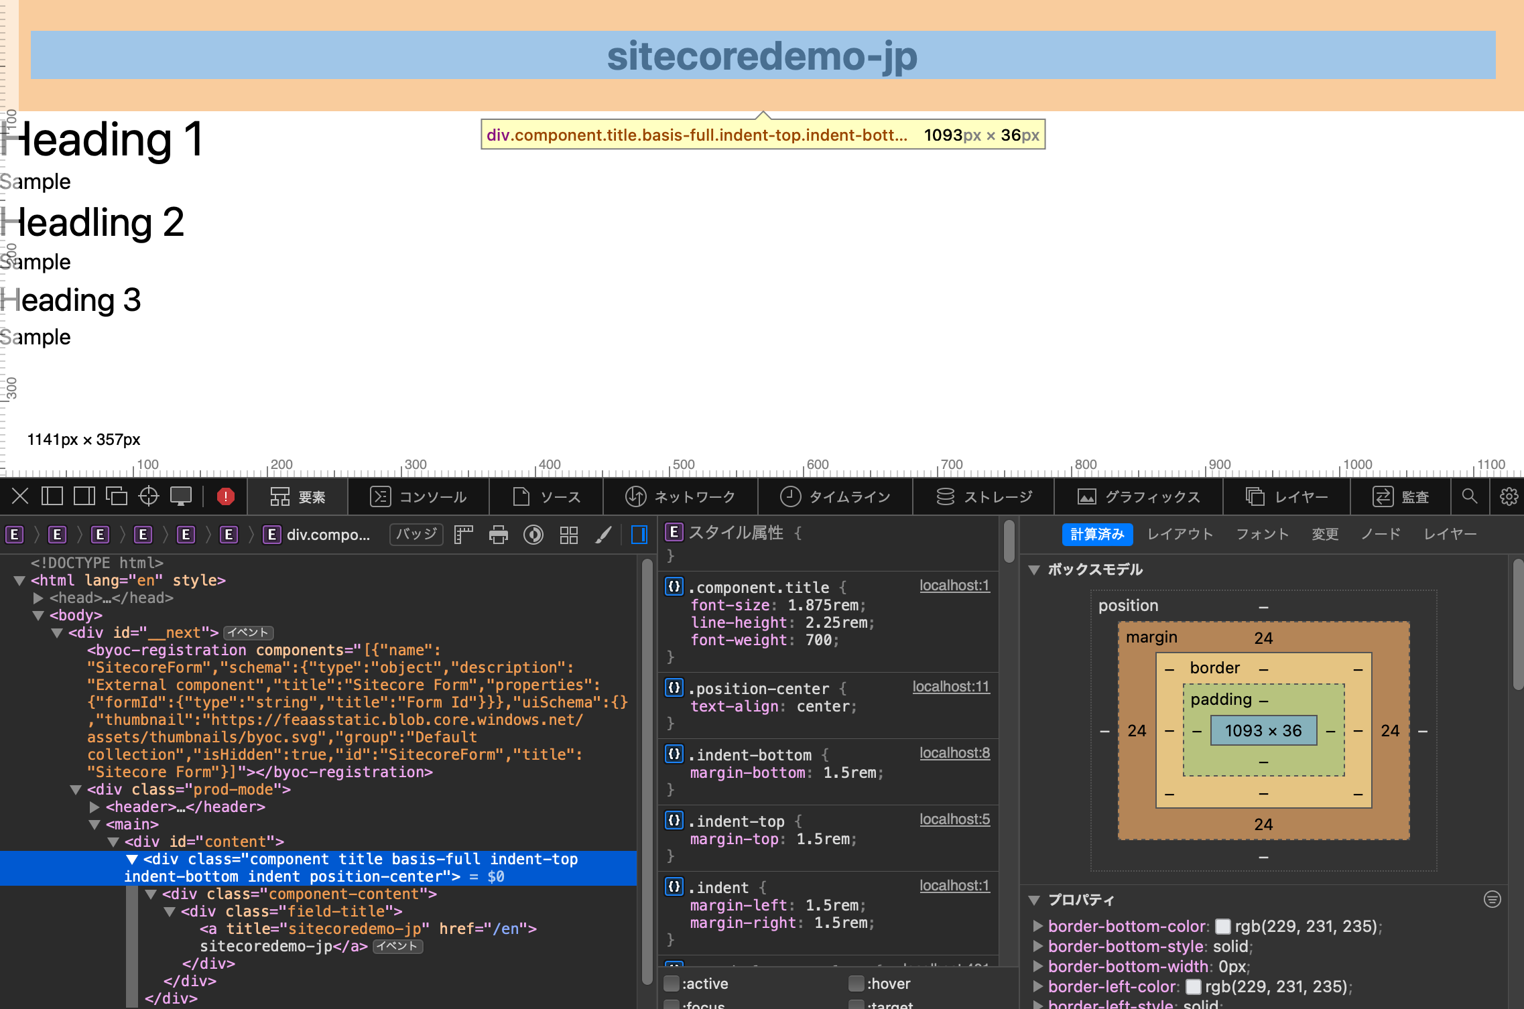Click the styles panel scrollbar thumb
Image resolution: width=1524 pixels, height=1009 pixels.
[x=1009, y=542]
